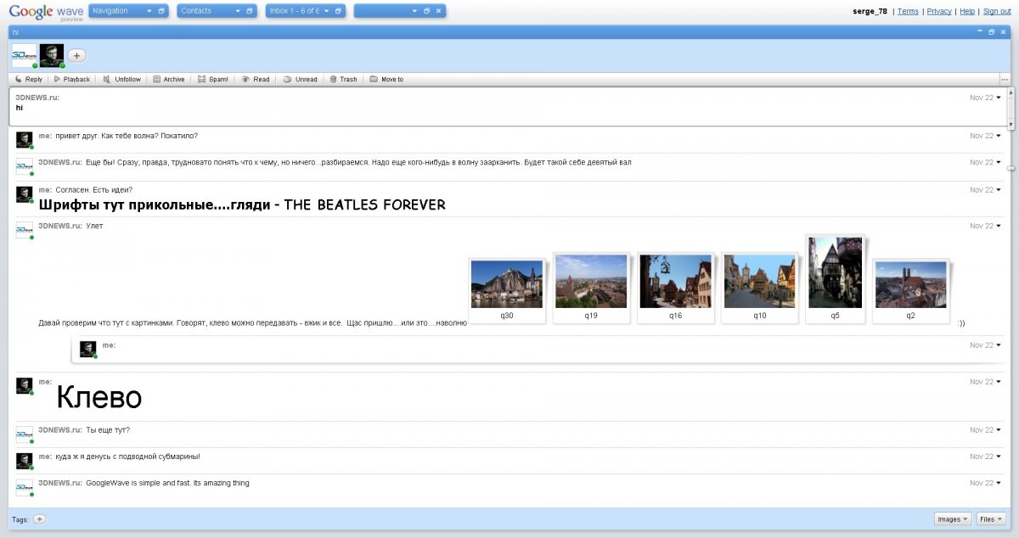The height and width of the screenshot is (538, 1019).
Task: Open the toolbar overflow '...' button
Action: (1005, 79)
